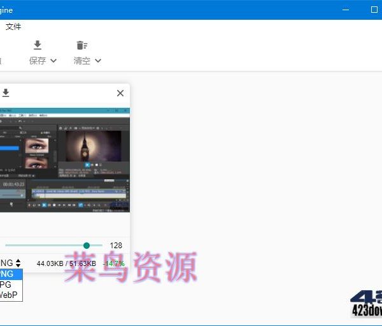Image resolution: width=382 pixels, height=326 pixels.
Task: Click the teal quality slider handle
Action: (87, 246)
